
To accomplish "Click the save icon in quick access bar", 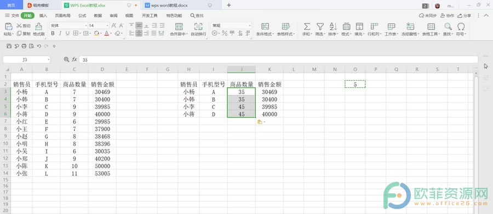I will coord(9,46).
